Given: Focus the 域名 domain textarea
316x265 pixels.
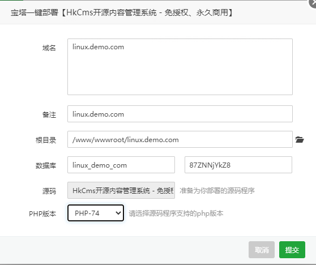Looking at the screenshot, I should click(180, 67).
